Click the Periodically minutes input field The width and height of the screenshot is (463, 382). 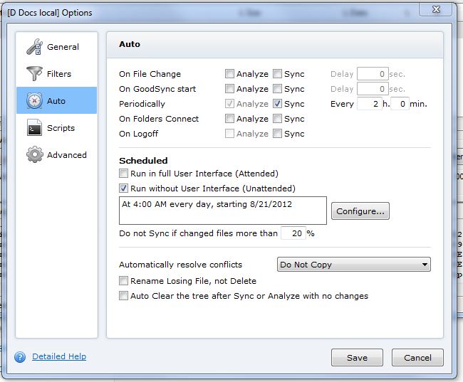tap(400, 104)
